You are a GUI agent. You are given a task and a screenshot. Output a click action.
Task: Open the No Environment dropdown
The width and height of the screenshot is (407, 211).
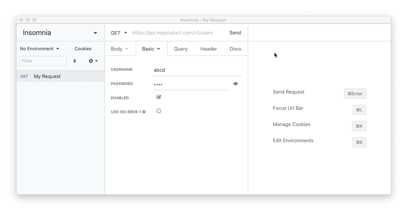pos(40,49)
